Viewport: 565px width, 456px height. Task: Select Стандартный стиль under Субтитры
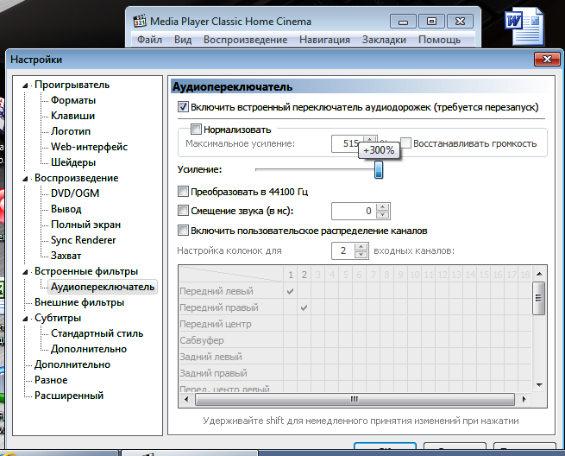coord(97,333)
